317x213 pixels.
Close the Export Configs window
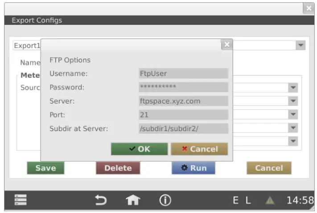click(309, 8)
